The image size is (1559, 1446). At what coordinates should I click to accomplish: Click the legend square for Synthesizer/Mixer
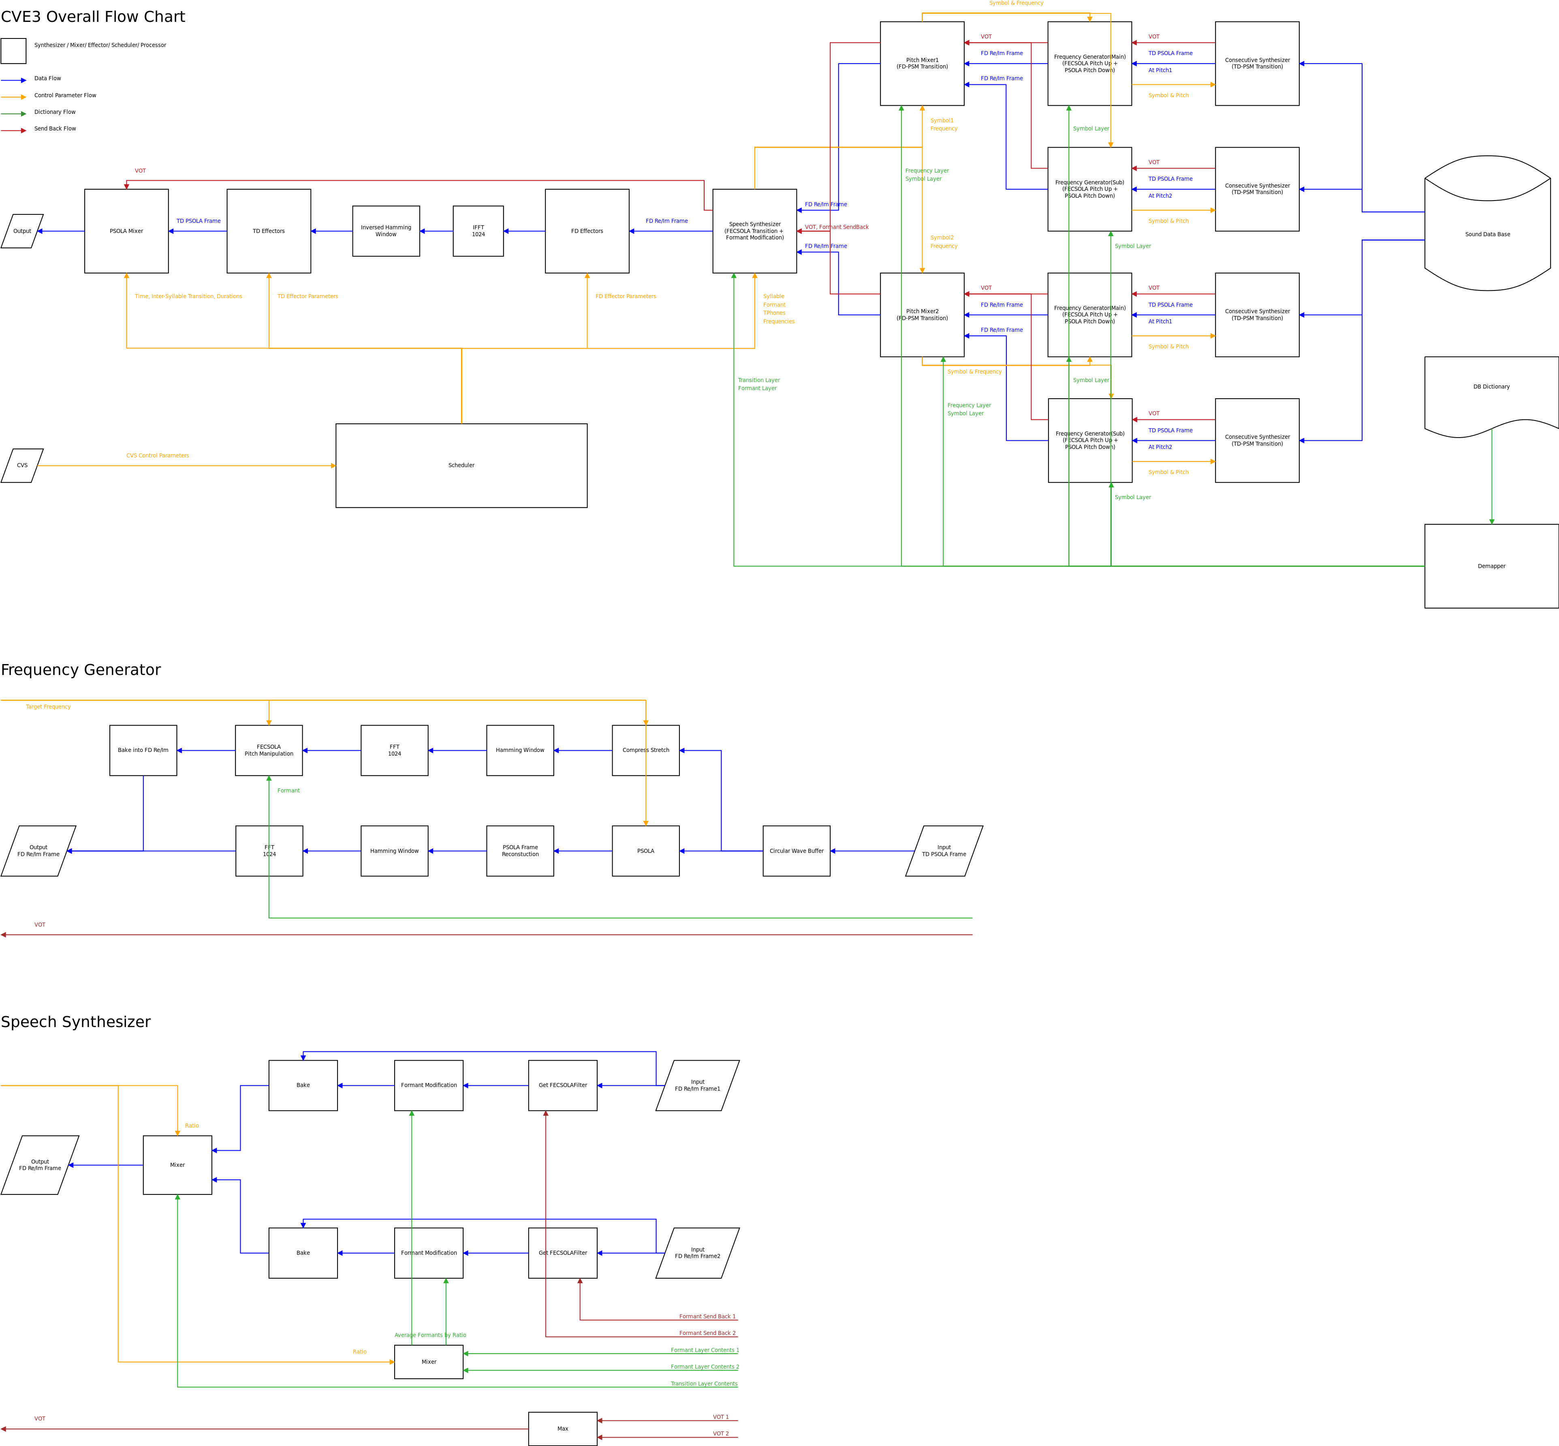13,51
